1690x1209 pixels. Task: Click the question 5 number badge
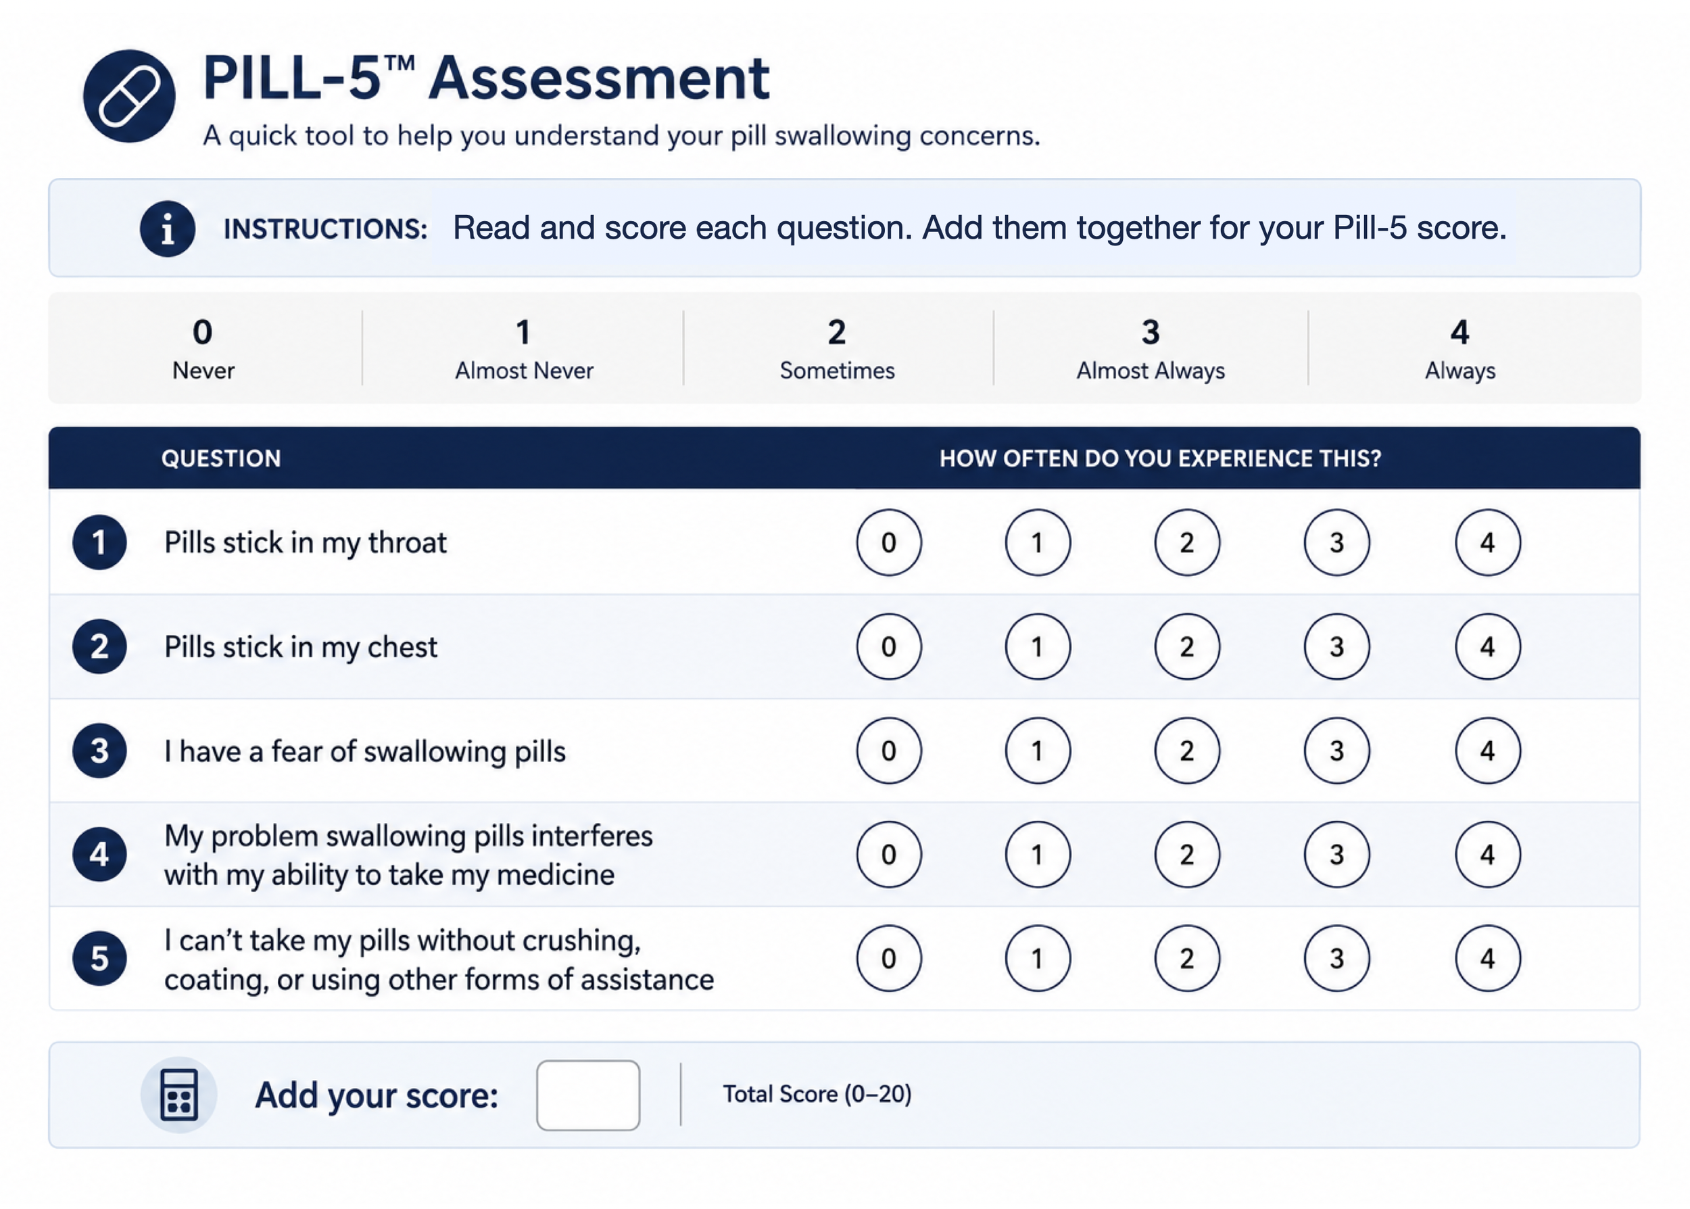100,959
